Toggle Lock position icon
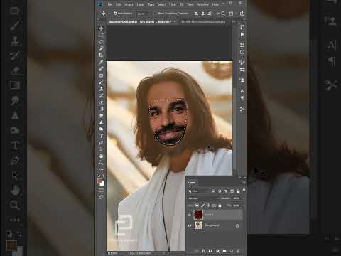This screenshot has height=256, width=341. (x=208, y=206)
